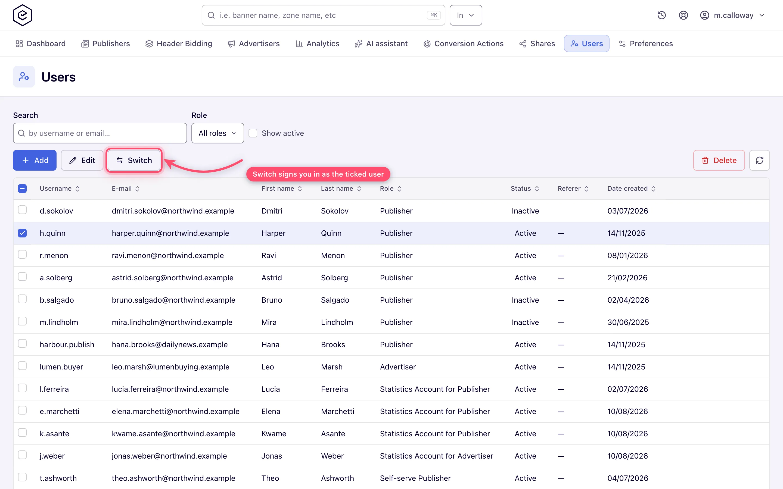The width and height of the screenshot is (783, 489).
Task: Open the support lifebuoy icon
Action: [683, 15]
